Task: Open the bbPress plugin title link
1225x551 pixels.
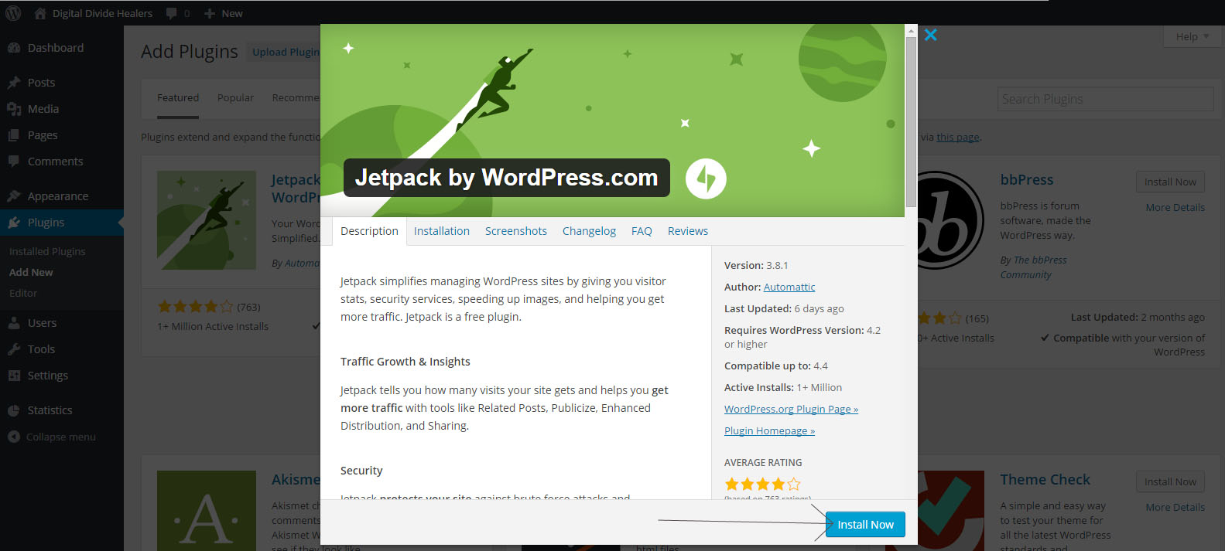Action: 1027,179
